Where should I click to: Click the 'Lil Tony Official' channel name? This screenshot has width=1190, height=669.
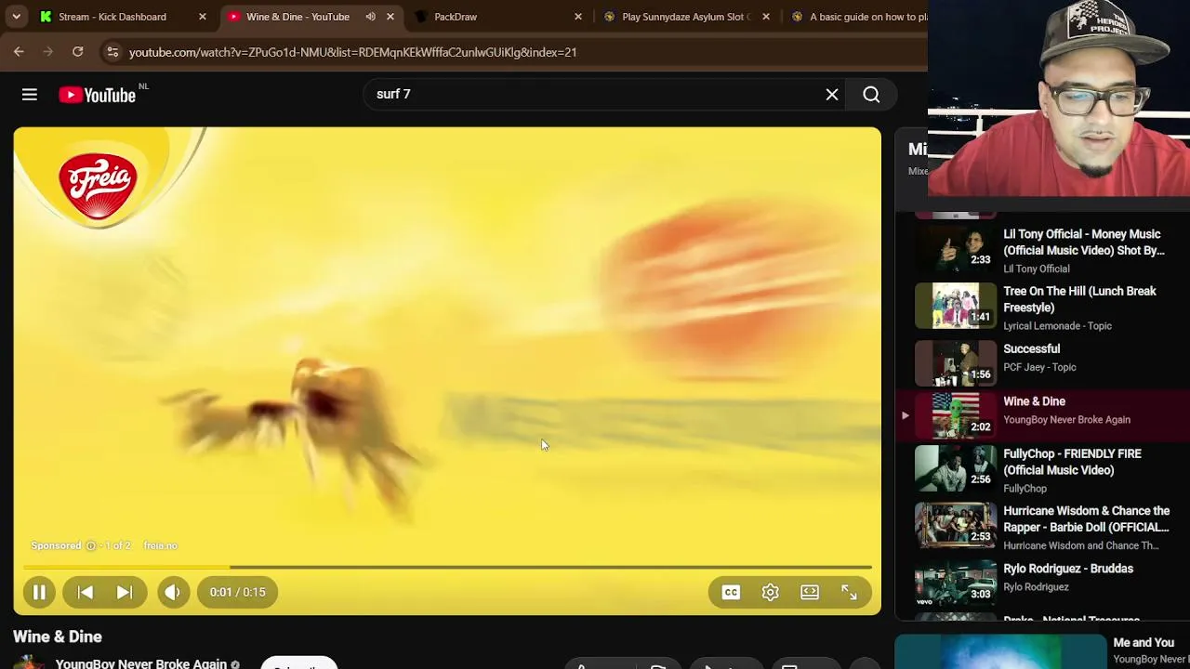[1036, 269]
